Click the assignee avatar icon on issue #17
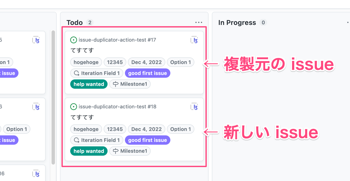Screen dimensions: 350x181 click(194, 40)
